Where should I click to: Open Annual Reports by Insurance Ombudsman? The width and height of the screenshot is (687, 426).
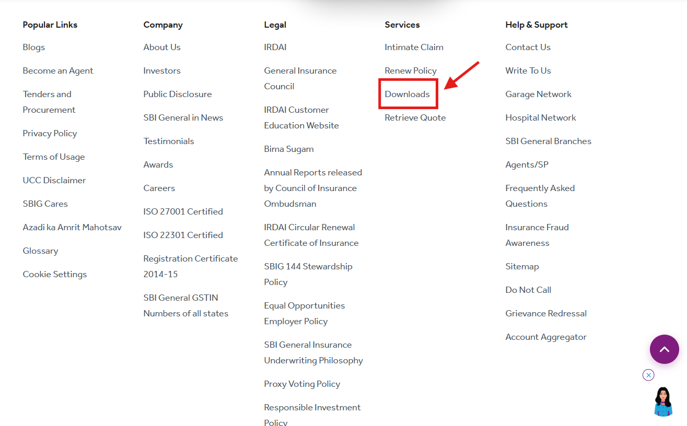(313, 188)
